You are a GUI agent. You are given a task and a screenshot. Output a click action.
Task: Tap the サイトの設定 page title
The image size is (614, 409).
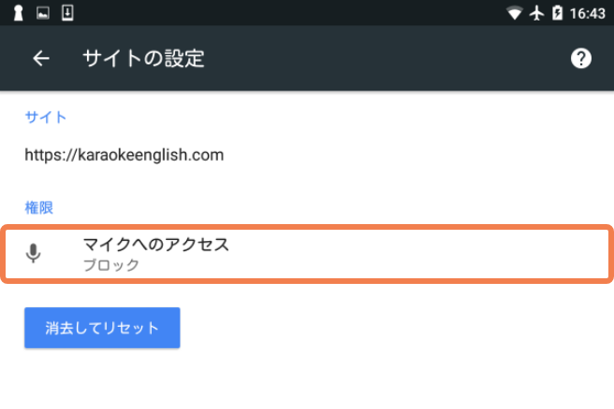coord(143,59)
